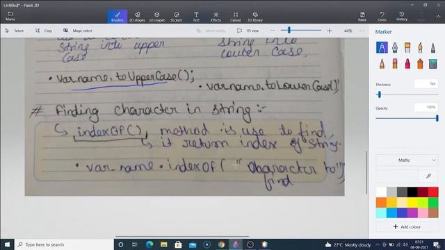Open the Matte material dropdown

407,160
